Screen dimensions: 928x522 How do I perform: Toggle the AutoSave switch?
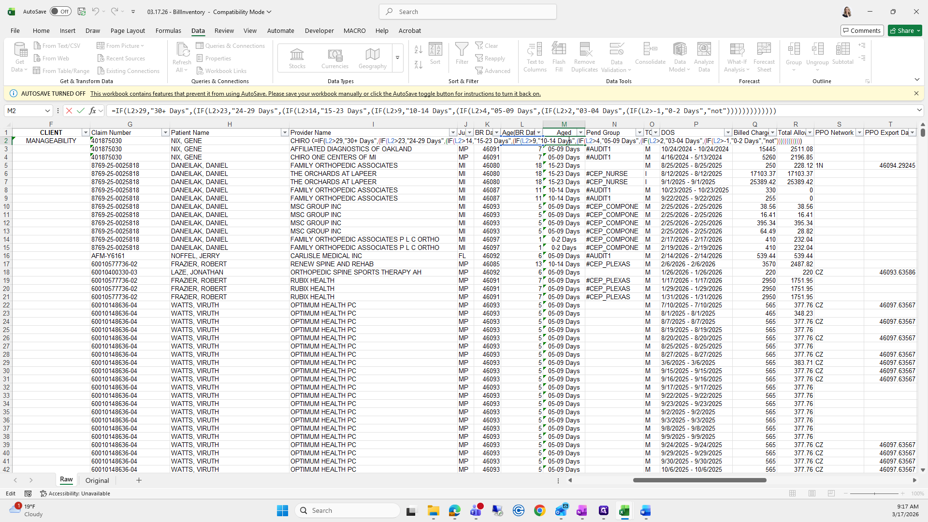(x=60, y=12)
